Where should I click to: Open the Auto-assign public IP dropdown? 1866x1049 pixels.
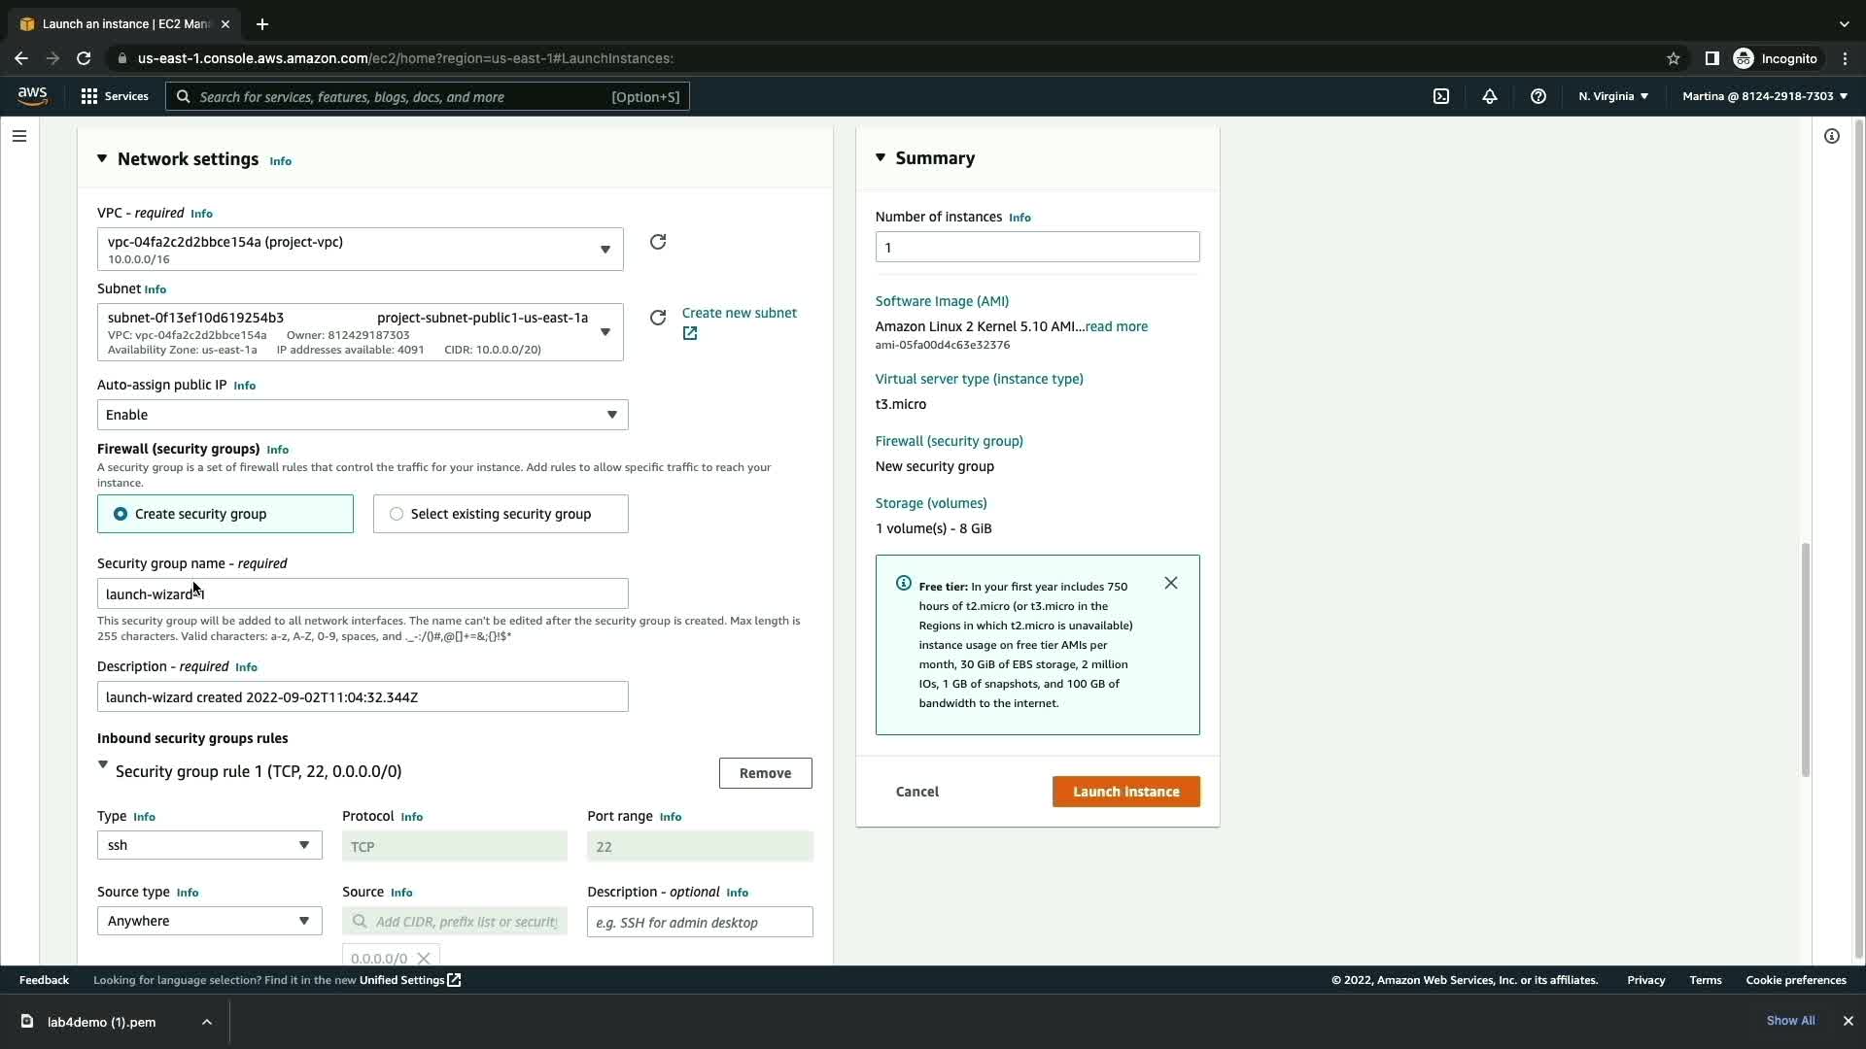coord(362,415)
